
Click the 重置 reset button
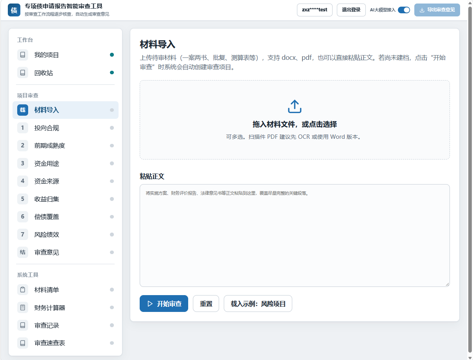[x=206, y=304]
